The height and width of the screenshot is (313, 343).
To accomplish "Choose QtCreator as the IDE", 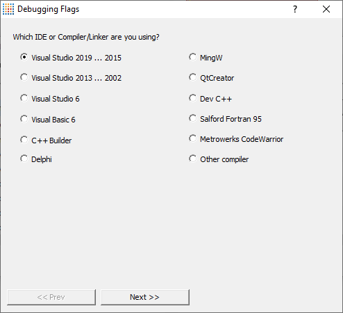I will pyautogui.click(x=212, y=78).
